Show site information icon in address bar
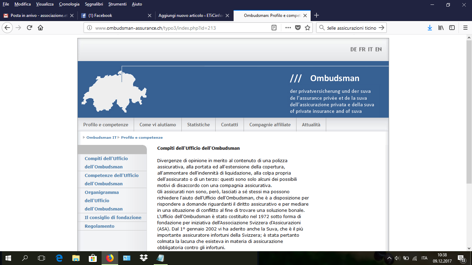 pyautogui.click(x=89, y=28)
